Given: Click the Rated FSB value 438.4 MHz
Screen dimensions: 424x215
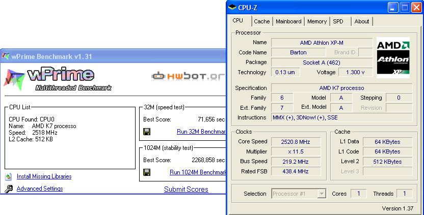Looking at the screenshot, I should (x=296, y=171).
